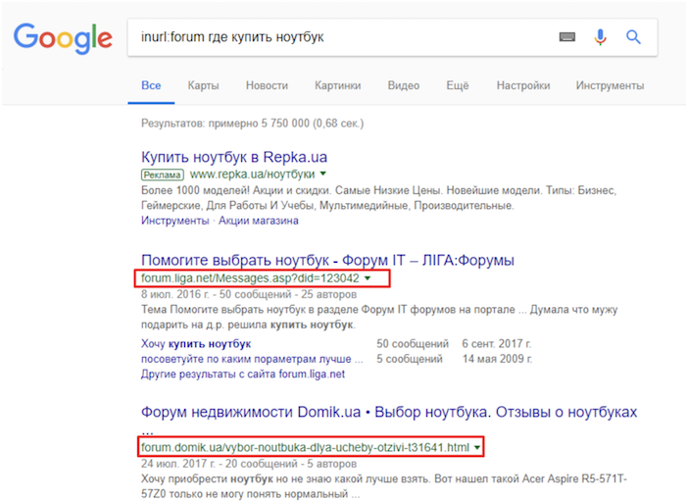Click the 50 сообщений cell in sitelinks table
This screenshot has height=502, width=686.
pos(413,343)
